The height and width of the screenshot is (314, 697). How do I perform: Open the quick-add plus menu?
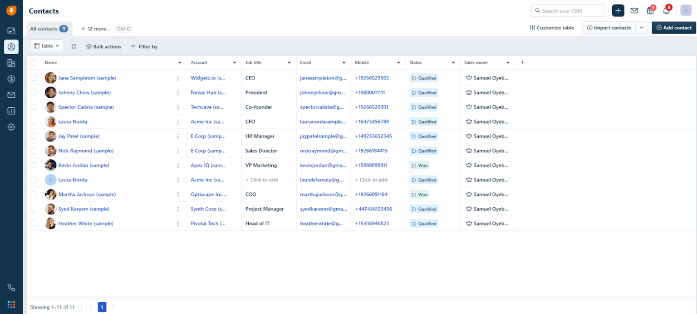(618, 10)
